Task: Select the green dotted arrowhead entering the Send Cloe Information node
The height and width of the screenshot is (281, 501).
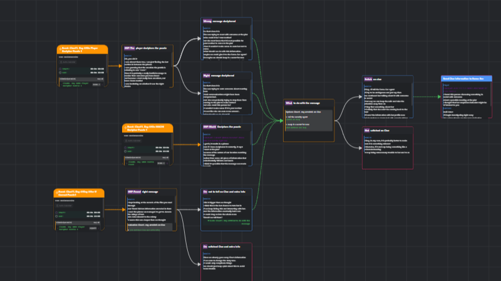Action: click(440, 97)
